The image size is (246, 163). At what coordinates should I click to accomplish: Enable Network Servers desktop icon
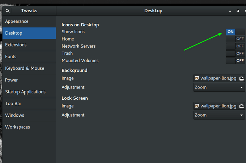(235, 46)
